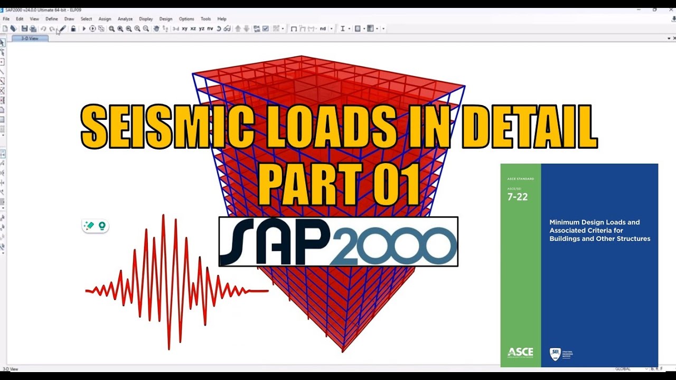Image resolution: width=676 pixels, height=380 pixels.
Task: Open the Tools menu
Action: pyautogui.click(x=205, y=19)
